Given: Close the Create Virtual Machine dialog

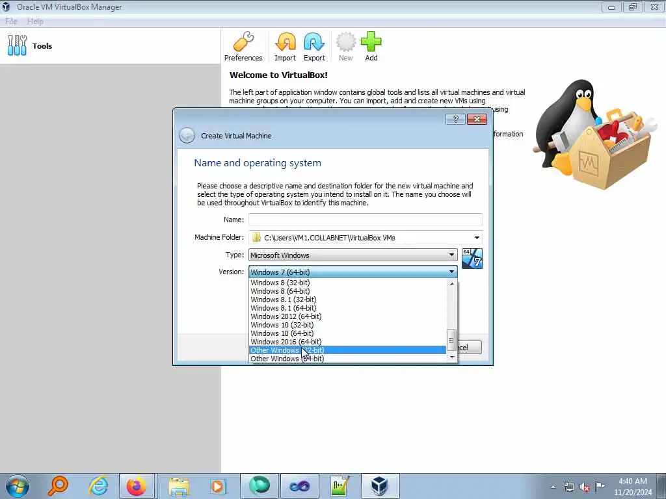Looking at the screenshot, I should [x=477, y=120].
